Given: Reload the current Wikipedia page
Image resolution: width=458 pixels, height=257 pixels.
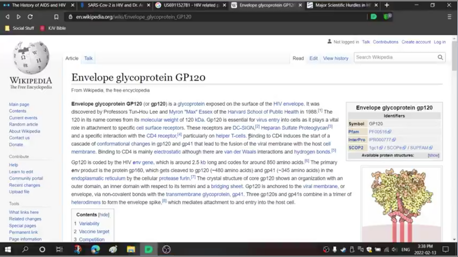Looking at the screenshot, I should pyautogui.click(x=30, y=17).
